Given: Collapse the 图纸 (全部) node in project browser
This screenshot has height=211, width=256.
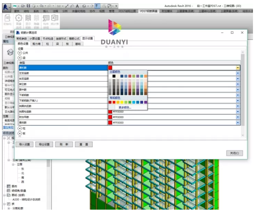Looking at the screenshot, I should click(x=4, y=195).
